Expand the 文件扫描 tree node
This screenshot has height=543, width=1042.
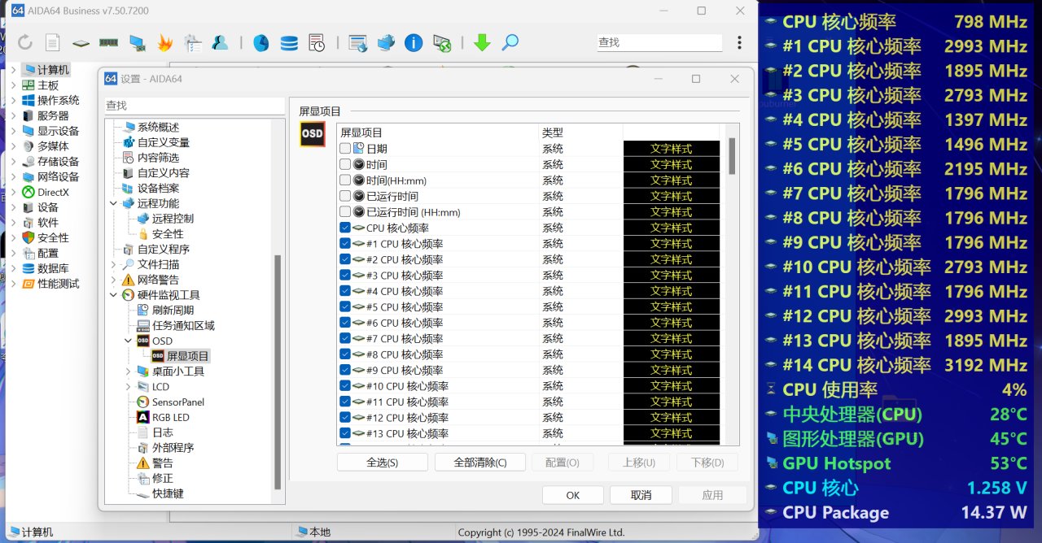[x=114, y=264]
